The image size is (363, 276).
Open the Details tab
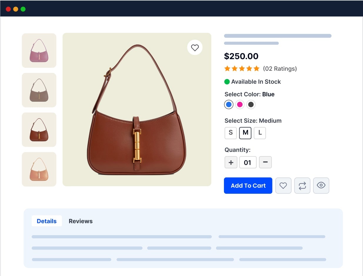(46, 221)
